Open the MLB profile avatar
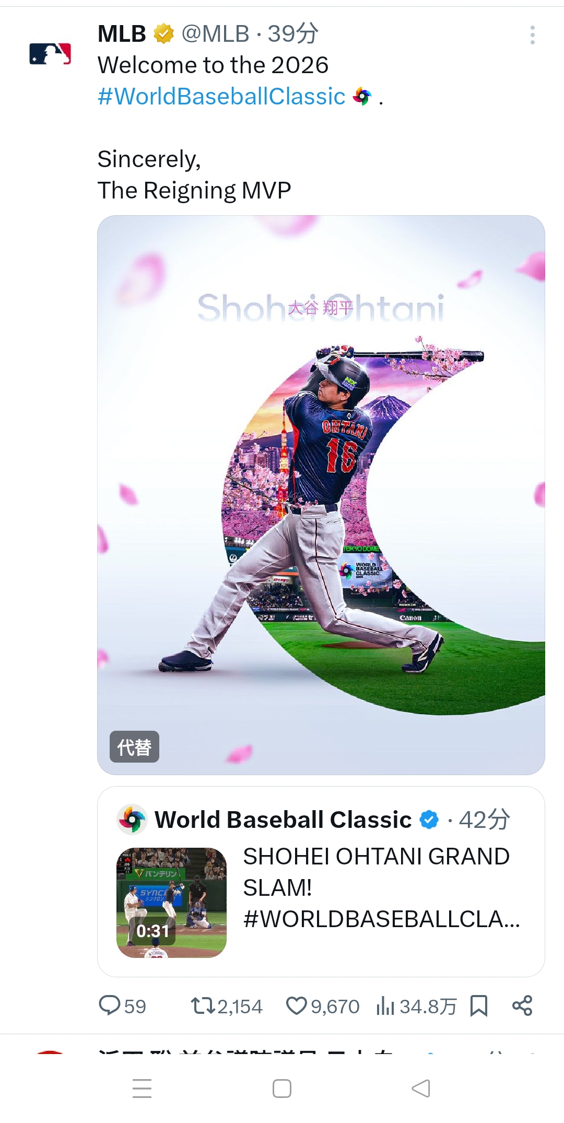The height and width of the screenshot is (1123, 564). (x=50, y=54)
